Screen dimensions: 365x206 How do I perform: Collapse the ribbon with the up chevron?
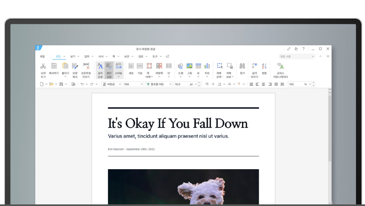coord(320,56)
